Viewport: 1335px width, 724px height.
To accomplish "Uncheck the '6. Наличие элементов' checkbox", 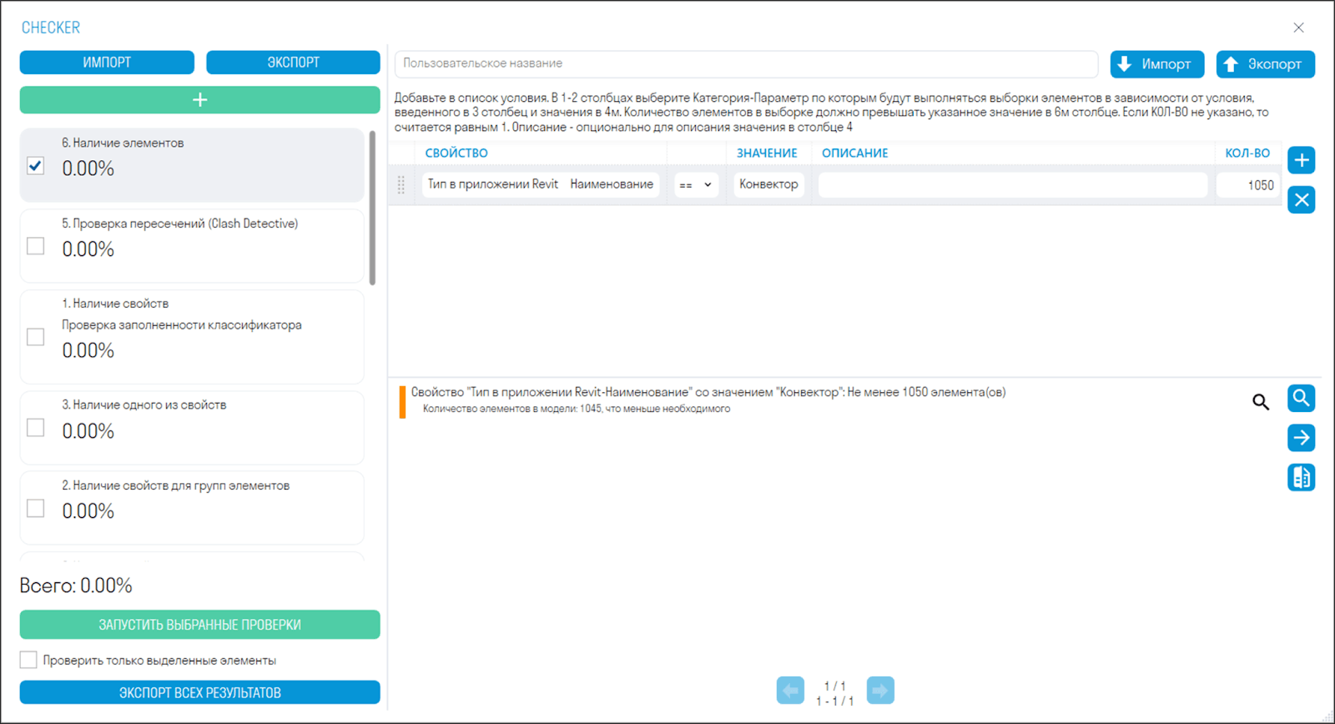I will pos(36,165).
